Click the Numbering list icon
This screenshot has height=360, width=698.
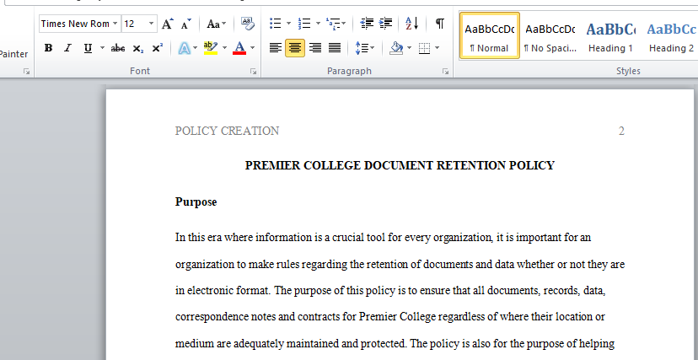pyautogui.click(x=304, y=24)
